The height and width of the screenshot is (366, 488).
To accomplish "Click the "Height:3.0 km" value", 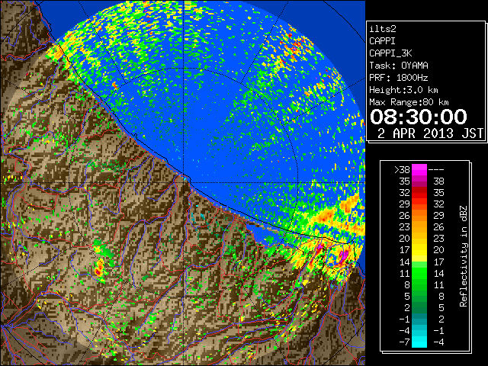I will tap(403, 90).
